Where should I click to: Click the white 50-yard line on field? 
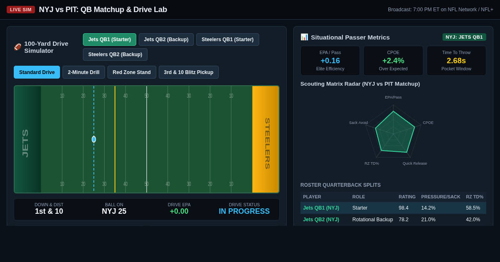(147, 139)
